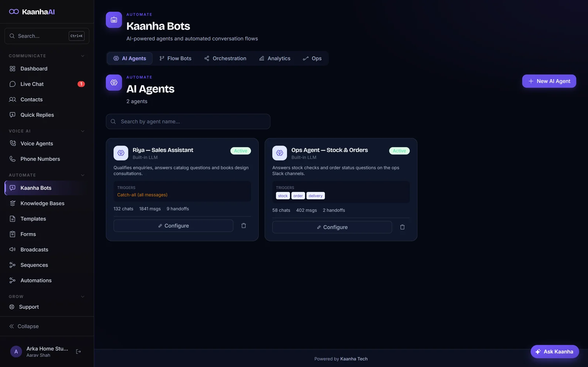Click the AI Agents section brain icon

pos(114,83)
